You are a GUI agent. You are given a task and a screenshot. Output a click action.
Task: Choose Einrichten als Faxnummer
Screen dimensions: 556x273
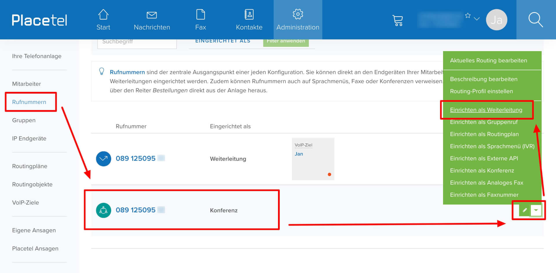pyautogui.click(x=484, y=195)
